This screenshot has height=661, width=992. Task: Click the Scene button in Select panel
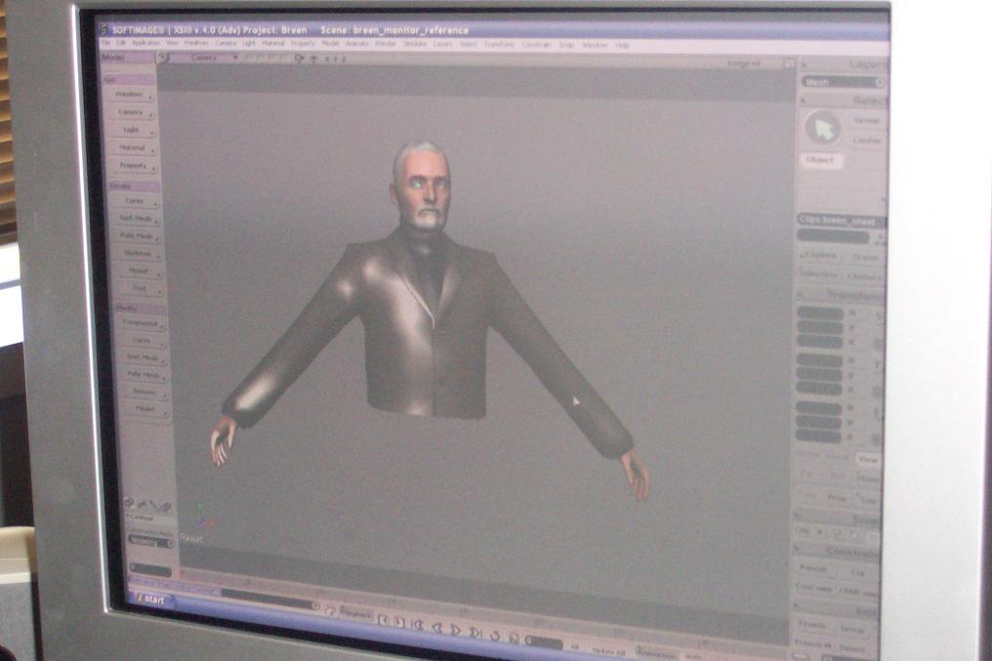click(865, 257)
